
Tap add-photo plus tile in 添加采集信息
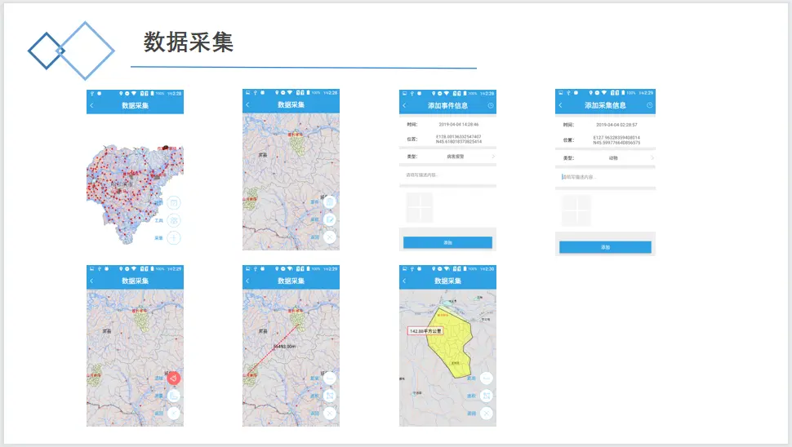point(576,210)
